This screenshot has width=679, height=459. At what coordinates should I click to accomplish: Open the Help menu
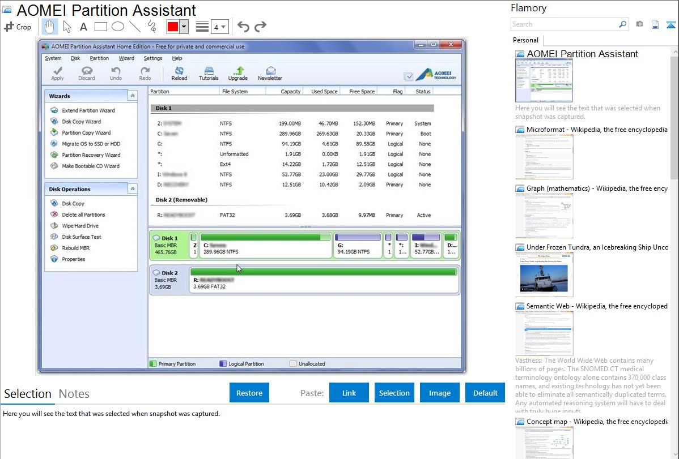[x=177, y=58]
